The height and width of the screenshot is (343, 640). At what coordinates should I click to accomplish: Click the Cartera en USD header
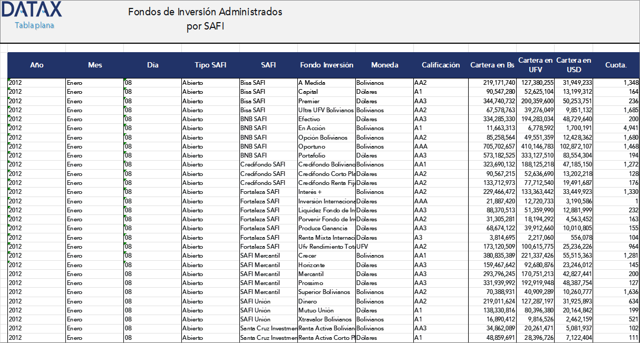click(x=573, y=65)
